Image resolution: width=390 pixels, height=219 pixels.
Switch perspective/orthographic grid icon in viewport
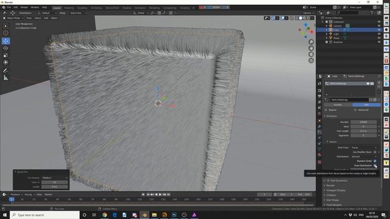click(x=311, y=60)
